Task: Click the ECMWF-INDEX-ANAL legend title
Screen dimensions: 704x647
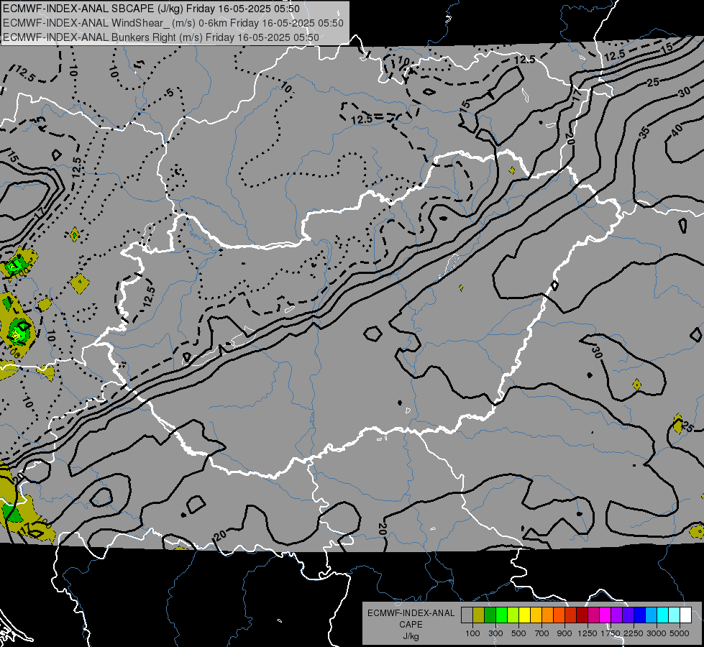Action: click(411, 613)
